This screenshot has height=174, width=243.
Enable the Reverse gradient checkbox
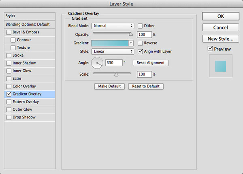(141, 43)
